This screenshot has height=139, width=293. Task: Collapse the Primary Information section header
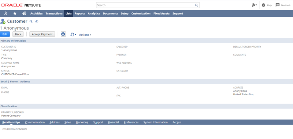[x=146, y=41]
